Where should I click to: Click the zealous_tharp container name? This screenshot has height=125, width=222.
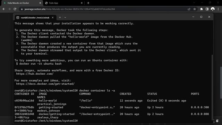click(48, 117)
